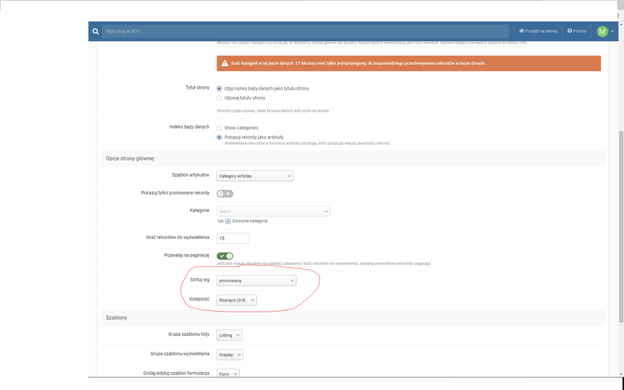This screenshot has width=624, height=390.
Task: Open the Pomoc help link
Action: 577,31
